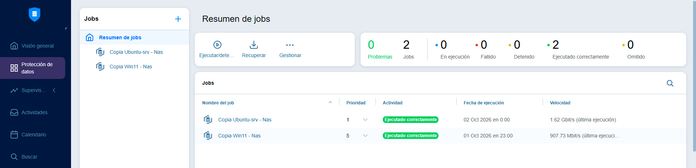The width and height of the screenshot is (696, 168).
Task: Click date 02 Oct 2026 en 0:00
Action: pos(487,120)
